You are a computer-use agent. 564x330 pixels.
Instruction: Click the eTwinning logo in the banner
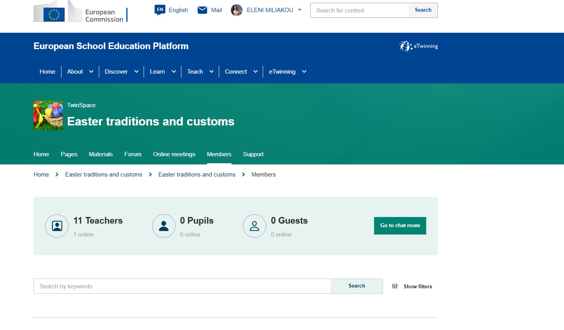coord(418,46)
